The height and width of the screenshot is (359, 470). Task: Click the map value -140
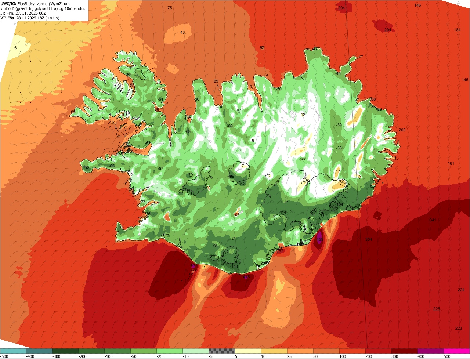point(234,266)
